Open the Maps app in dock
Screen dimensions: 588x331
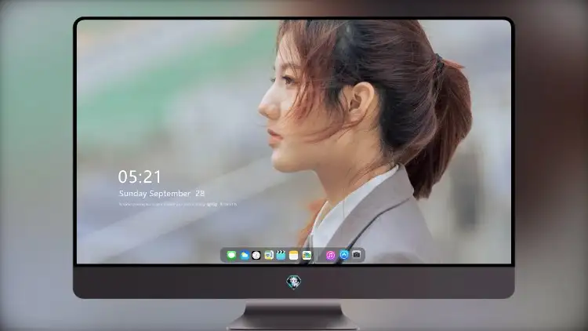307,256
